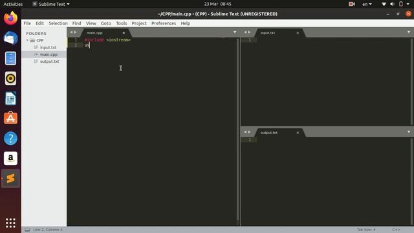Go to next tab in main.cpp pane

tap(75, 32)
